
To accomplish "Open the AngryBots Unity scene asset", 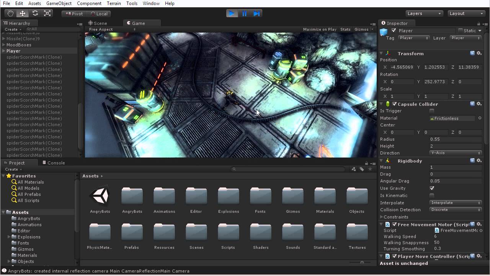I will [x=100, y=199].
